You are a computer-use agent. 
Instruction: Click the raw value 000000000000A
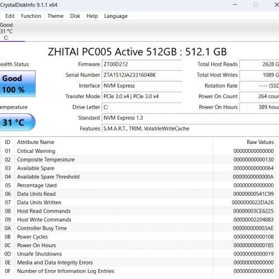coord(253,177)
